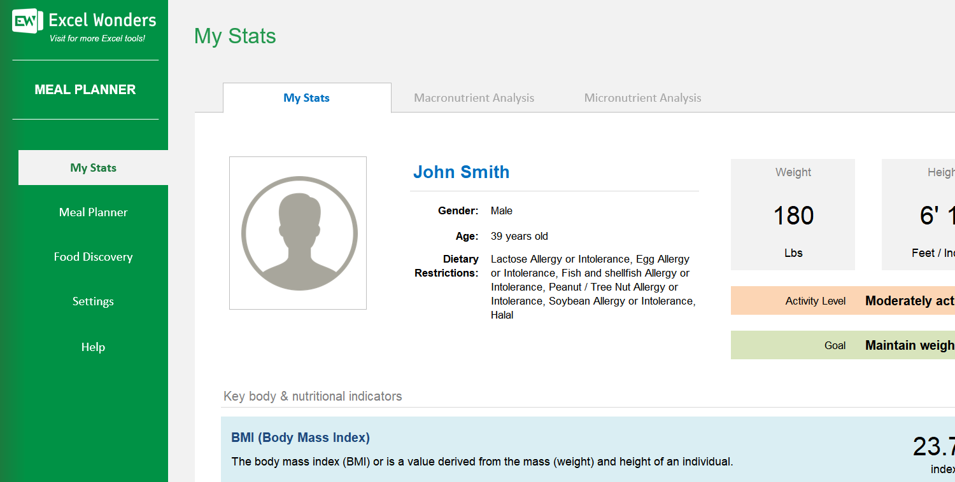Screen dimensions: 955x482
Task: Click the John Smith name heading
Action: 461,172
